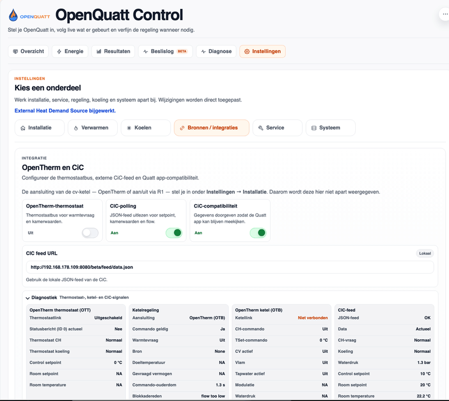Go to the Beslislog tab
The height and width of the screenshot is (401, 449).
(166, 52)
